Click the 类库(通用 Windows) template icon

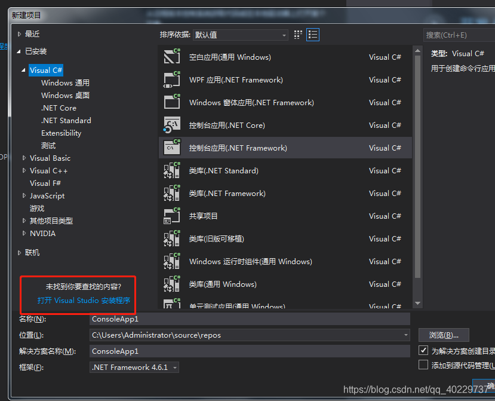click(172, 284)
